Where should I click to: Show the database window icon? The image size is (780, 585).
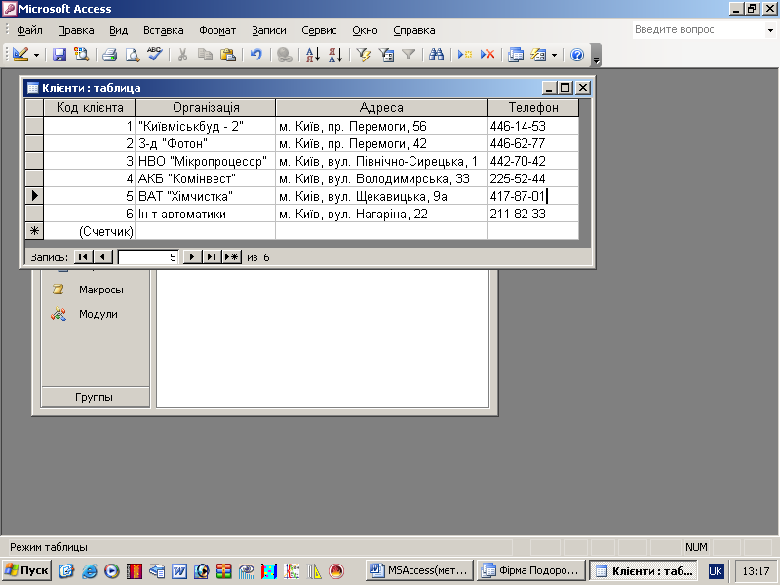pyautogui.click(x=516, y=55)
